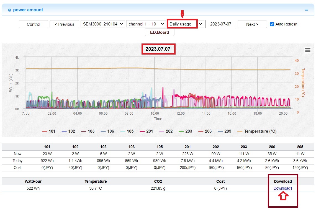
Task: Click the 669 Wh Today value
Action: [x=131, y=161]
